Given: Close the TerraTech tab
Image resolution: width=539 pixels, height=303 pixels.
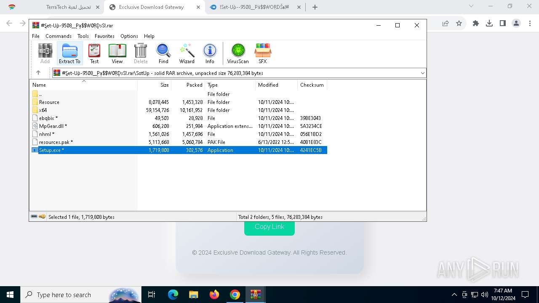Looking at the screenshot, I should 97,7.
